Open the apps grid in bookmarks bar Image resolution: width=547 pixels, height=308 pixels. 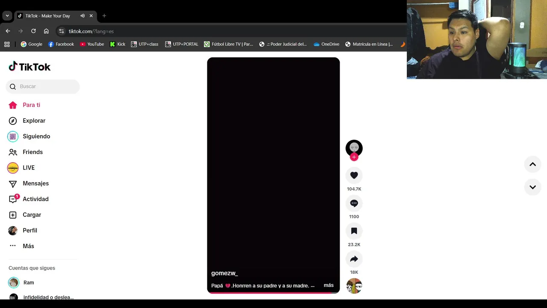pos(7,44)
